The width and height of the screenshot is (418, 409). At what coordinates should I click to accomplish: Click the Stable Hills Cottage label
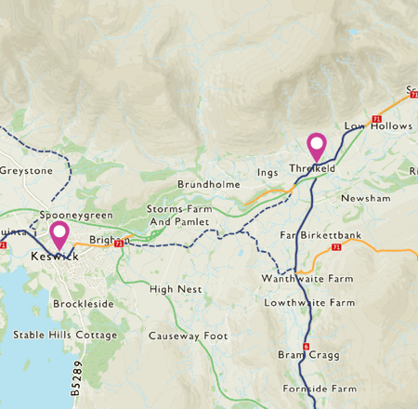(65, 335)
